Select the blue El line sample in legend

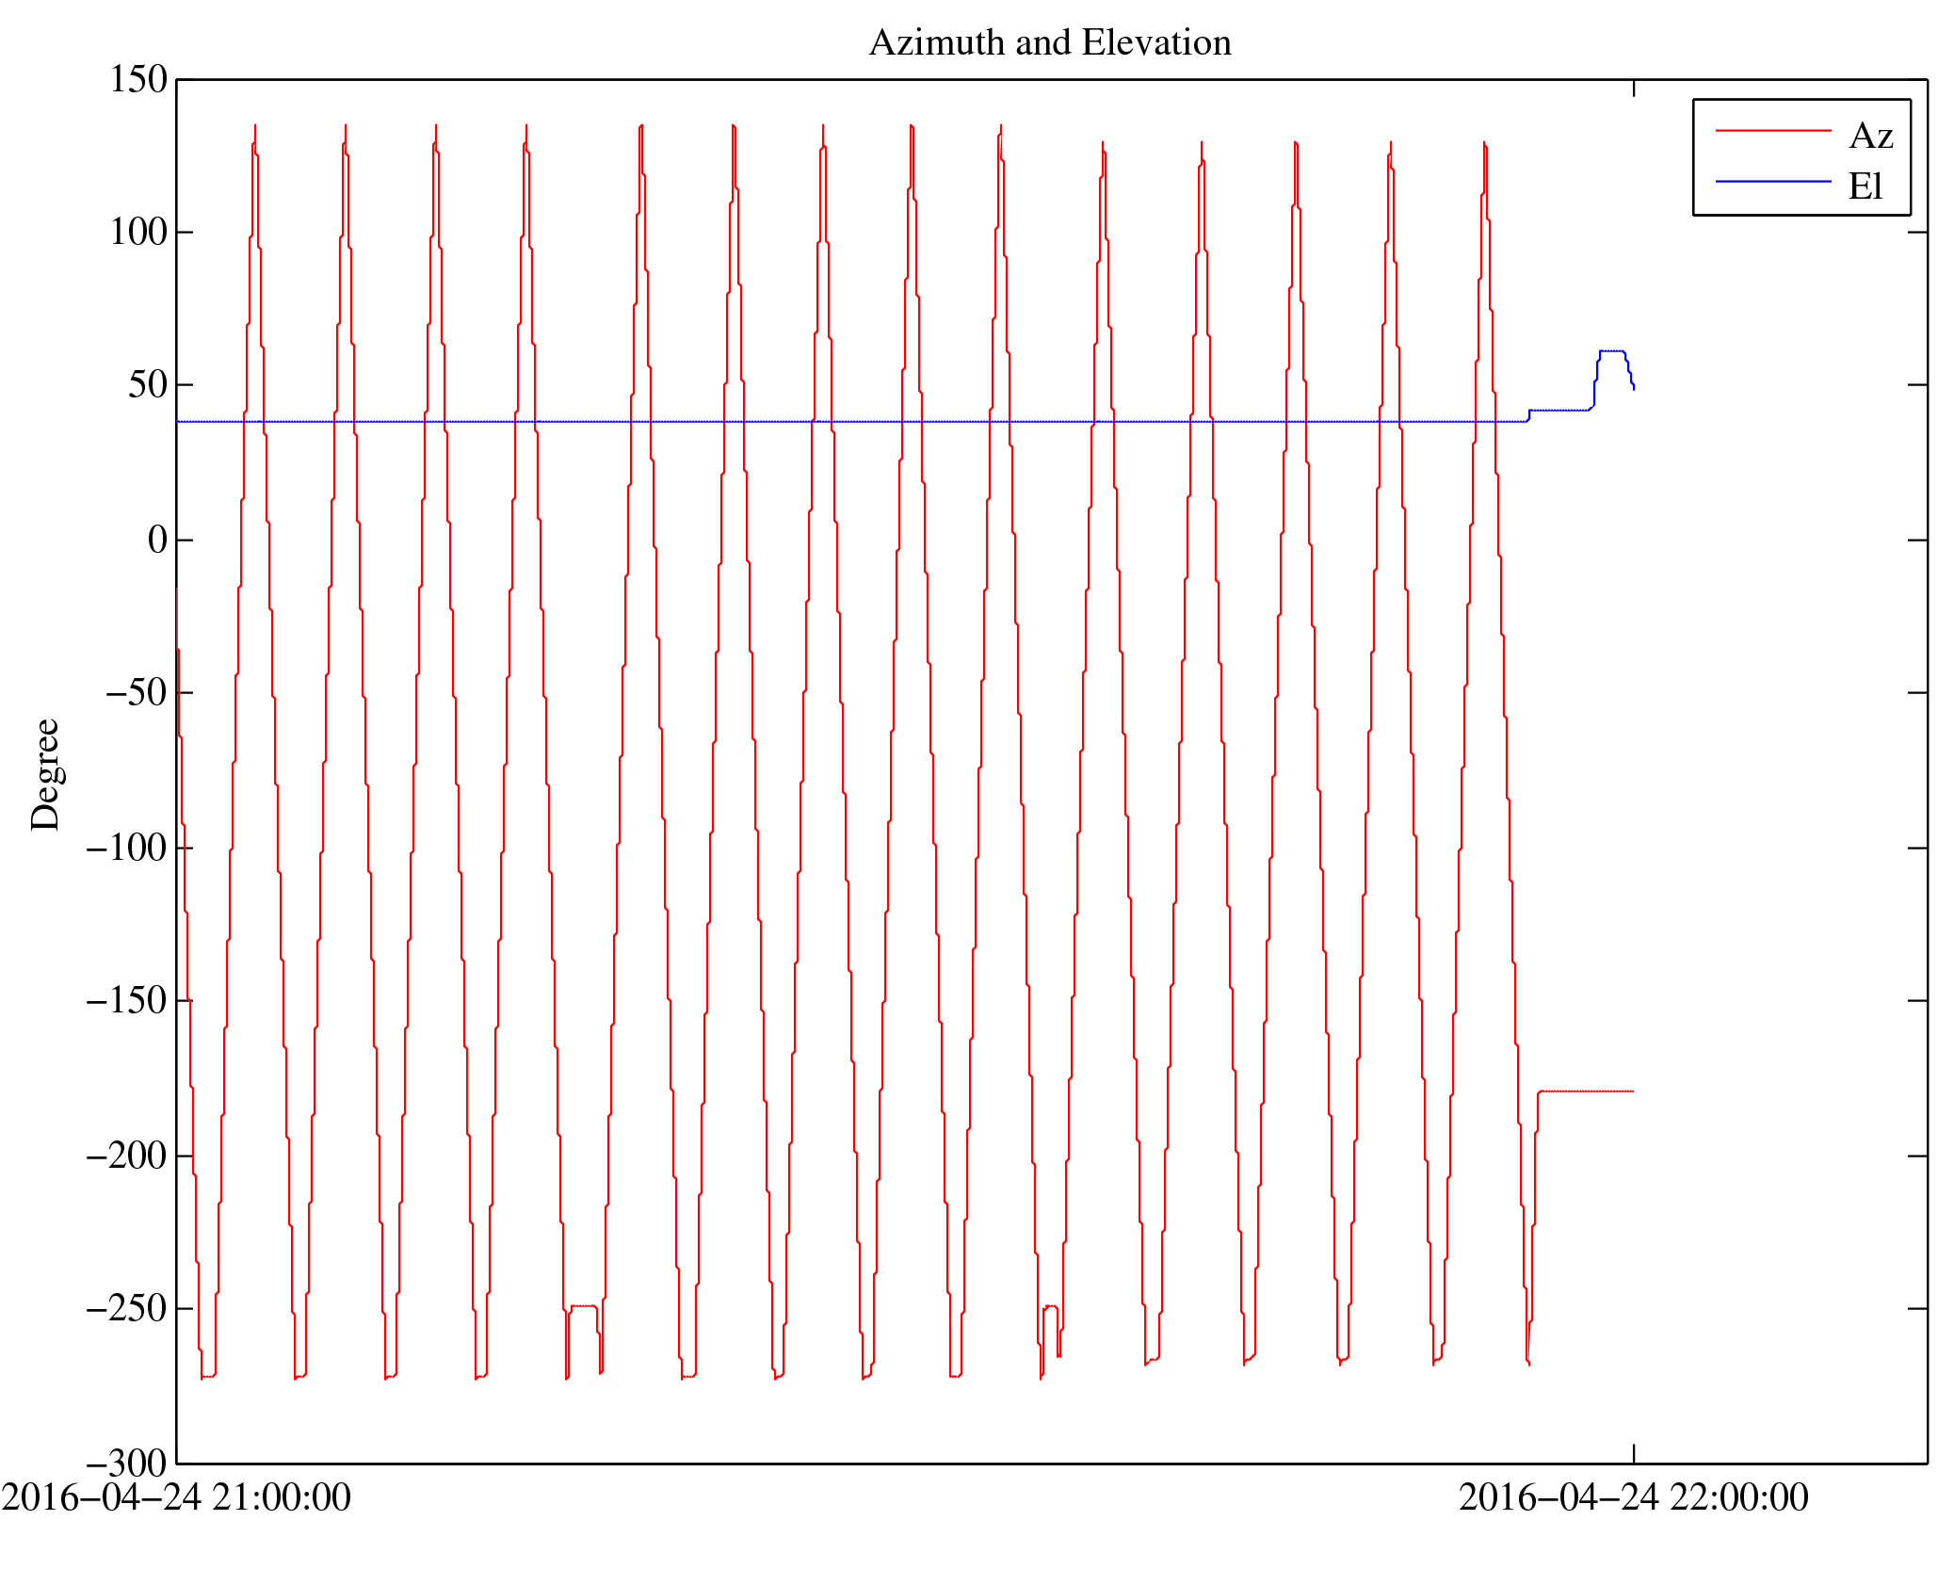point(1772,181)
